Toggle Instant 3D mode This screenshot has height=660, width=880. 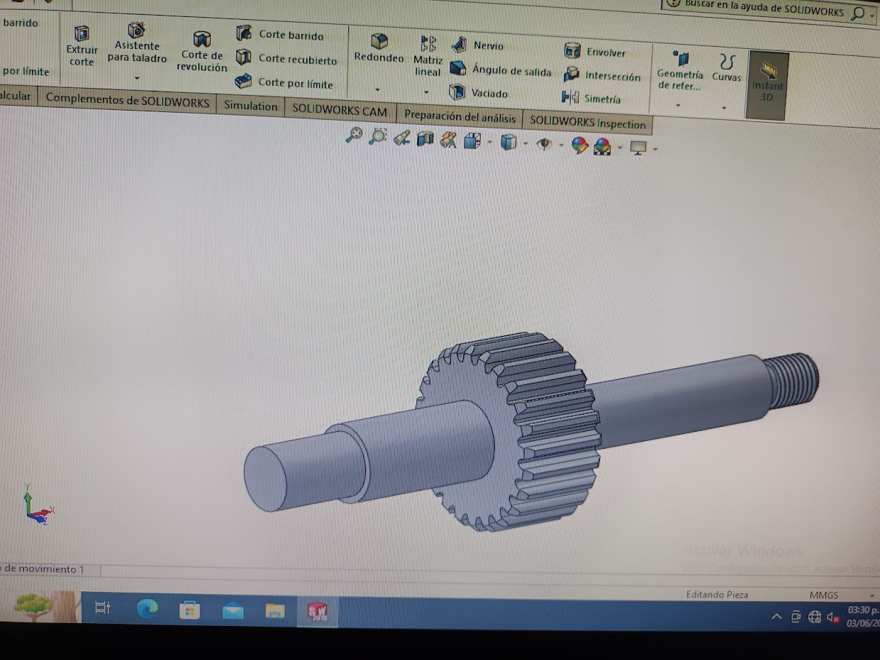(767, 82)
